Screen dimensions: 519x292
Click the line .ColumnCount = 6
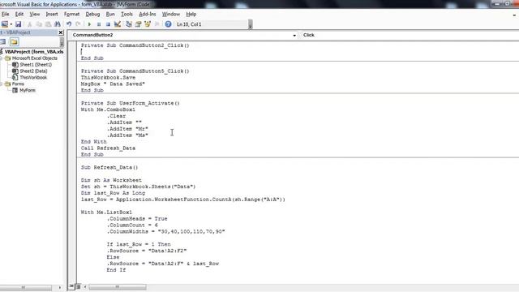(x=132, y=225)
